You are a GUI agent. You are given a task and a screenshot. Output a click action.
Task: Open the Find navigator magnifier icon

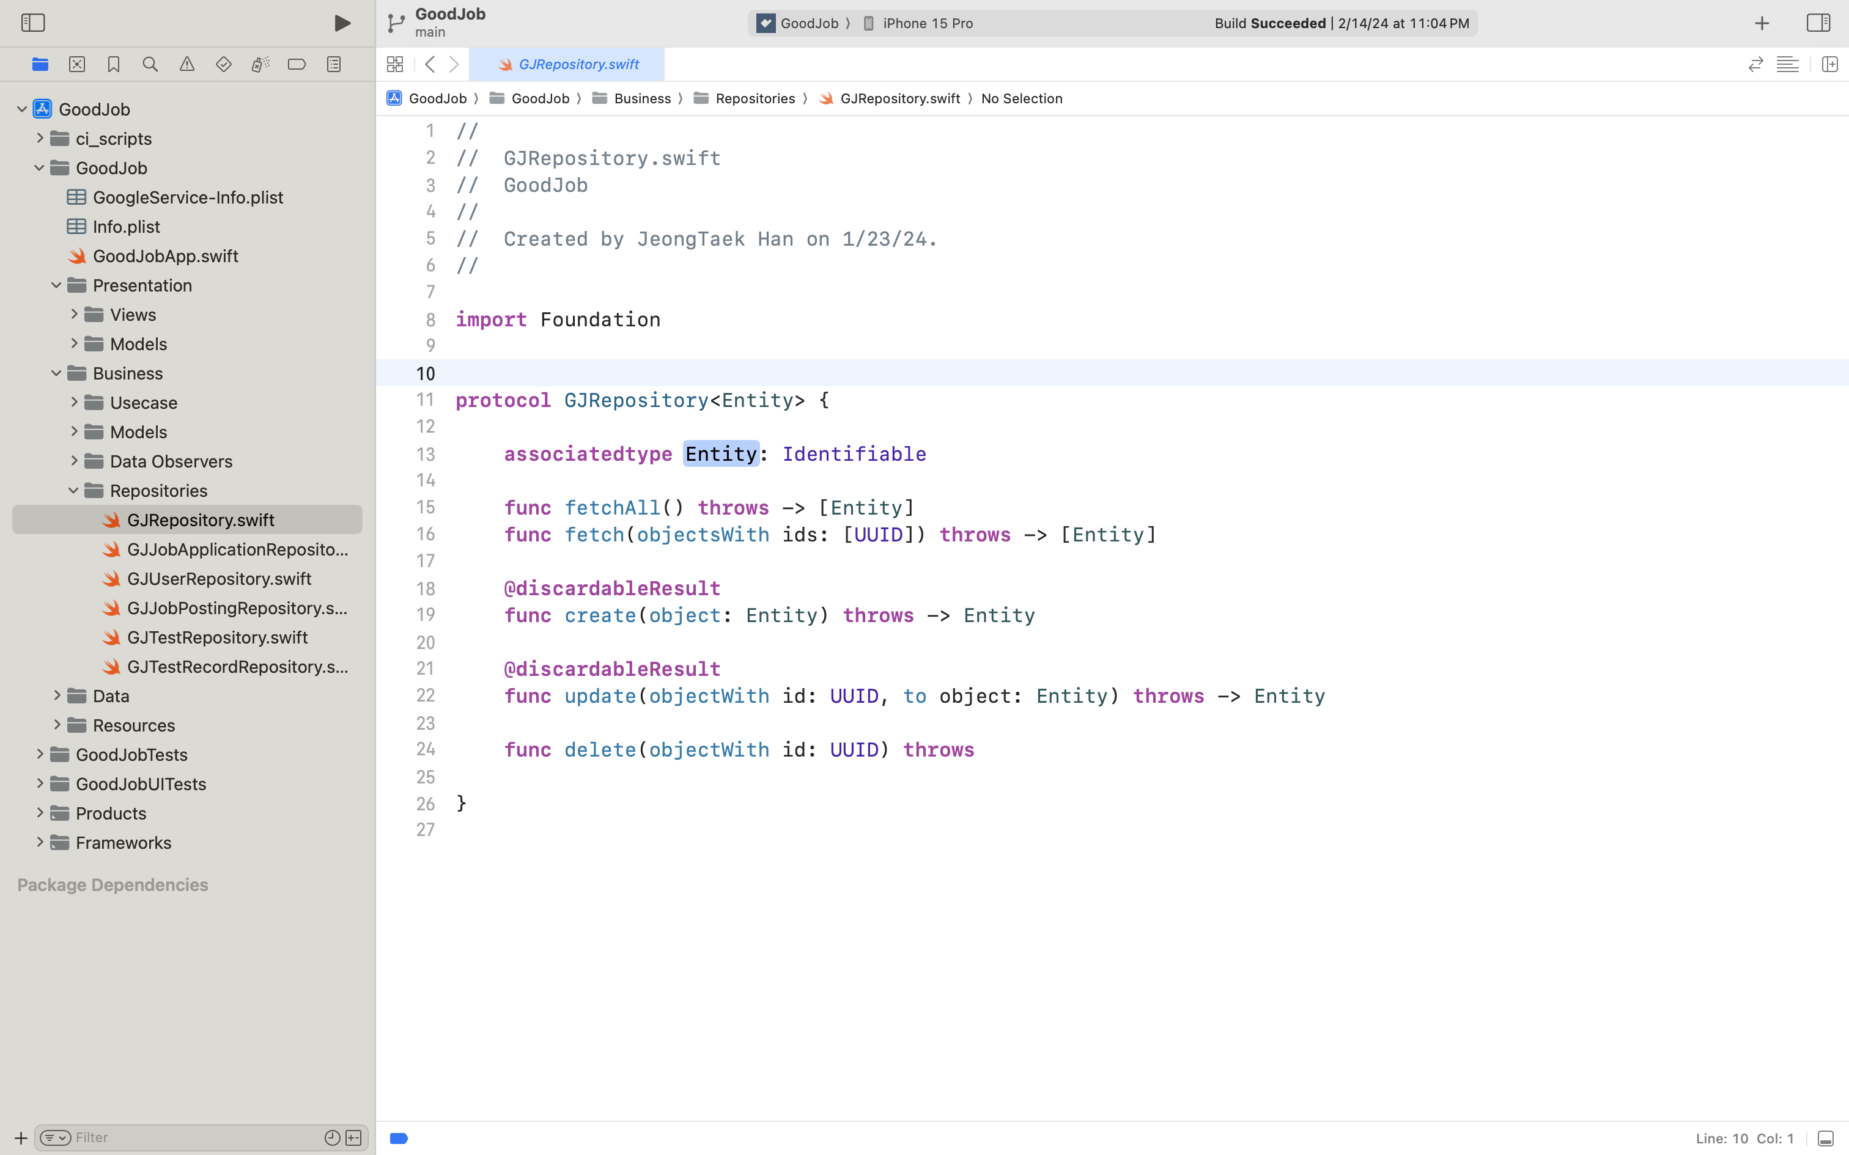pyautogui.click(x=150, y=65)
